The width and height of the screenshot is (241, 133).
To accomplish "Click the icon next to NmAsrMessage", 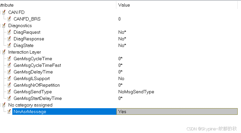I will pos(9,111).
